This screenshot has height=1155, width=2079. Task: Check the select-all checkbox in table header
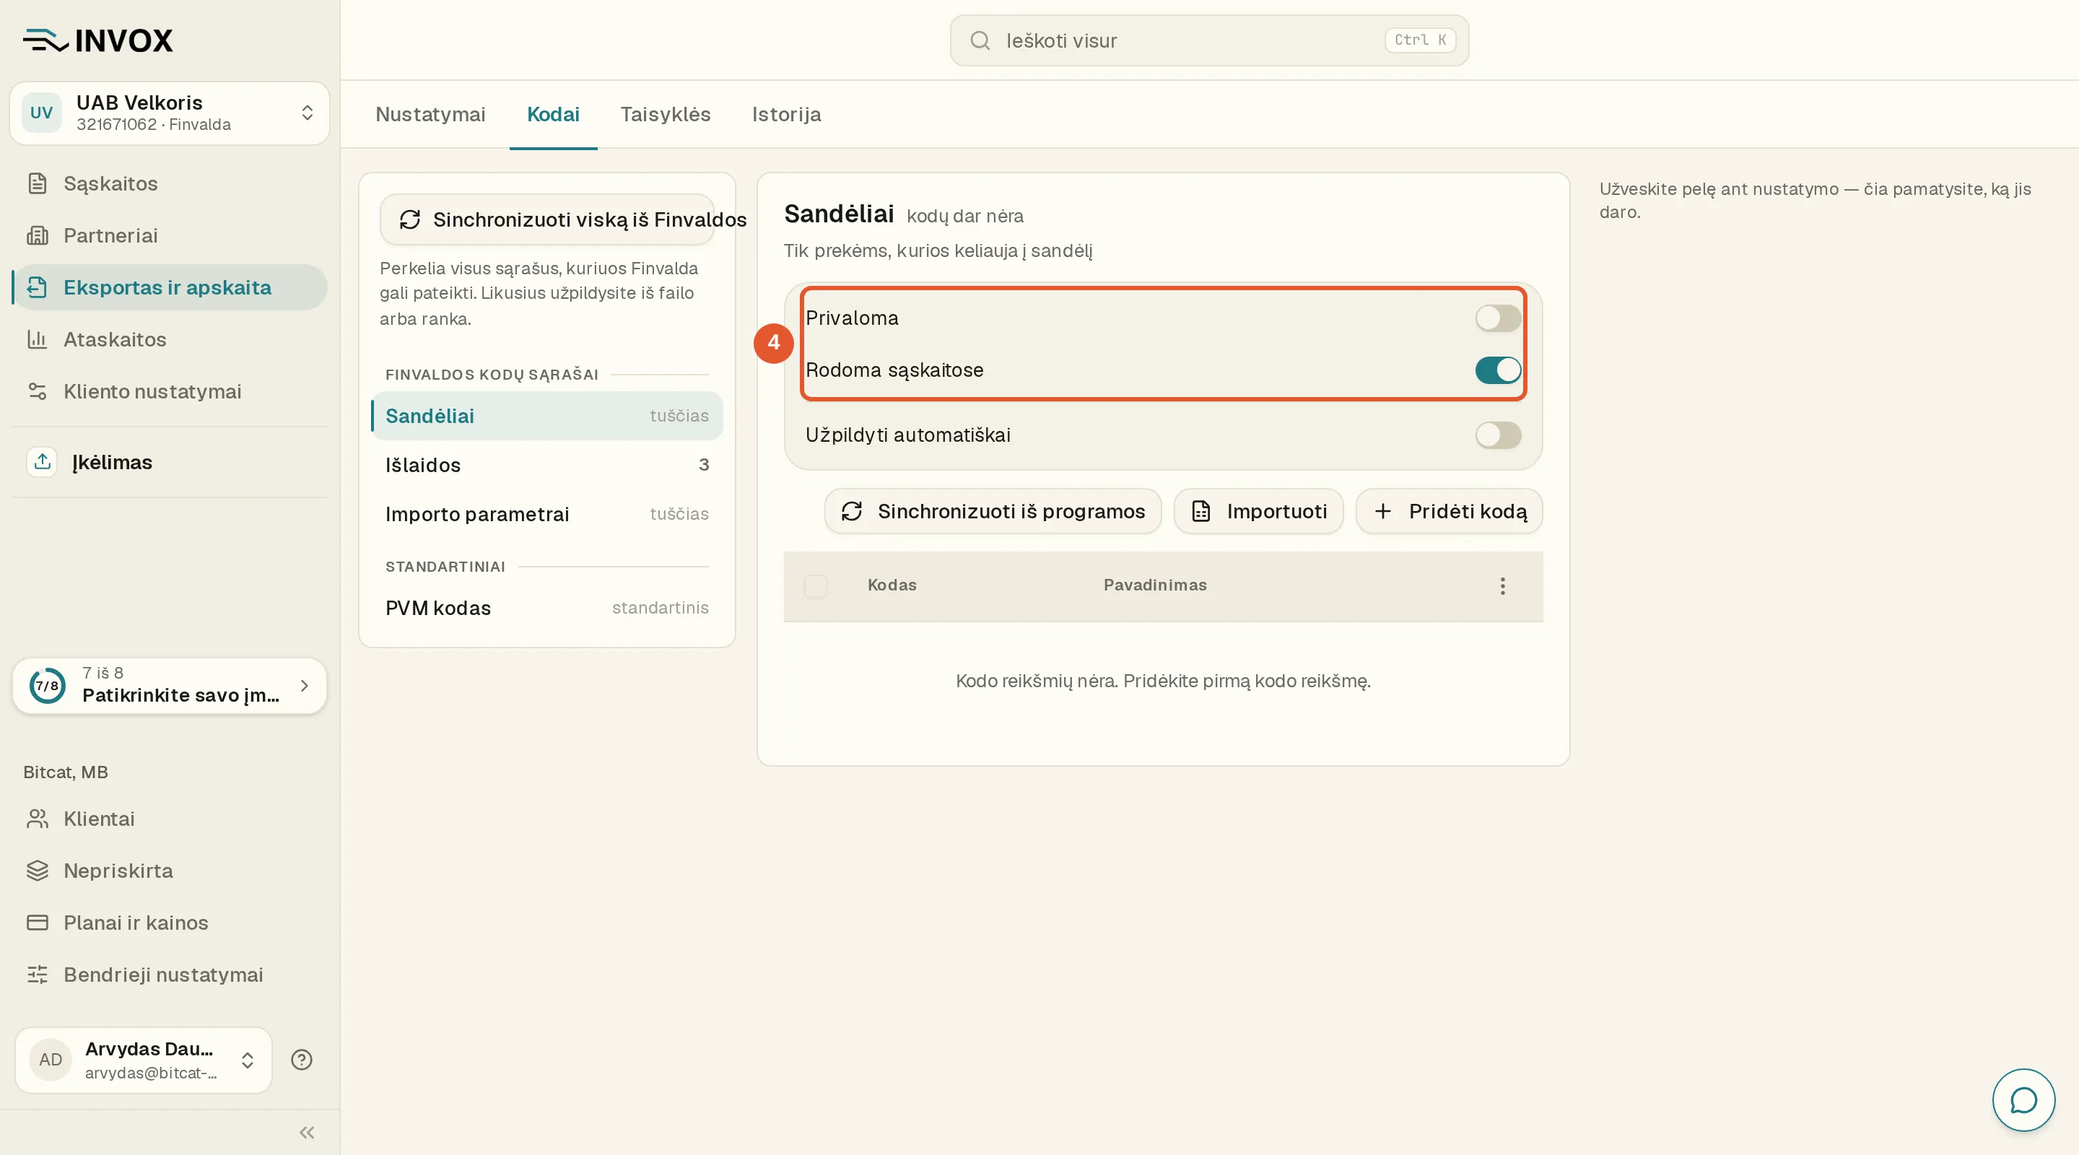point(816,586)
